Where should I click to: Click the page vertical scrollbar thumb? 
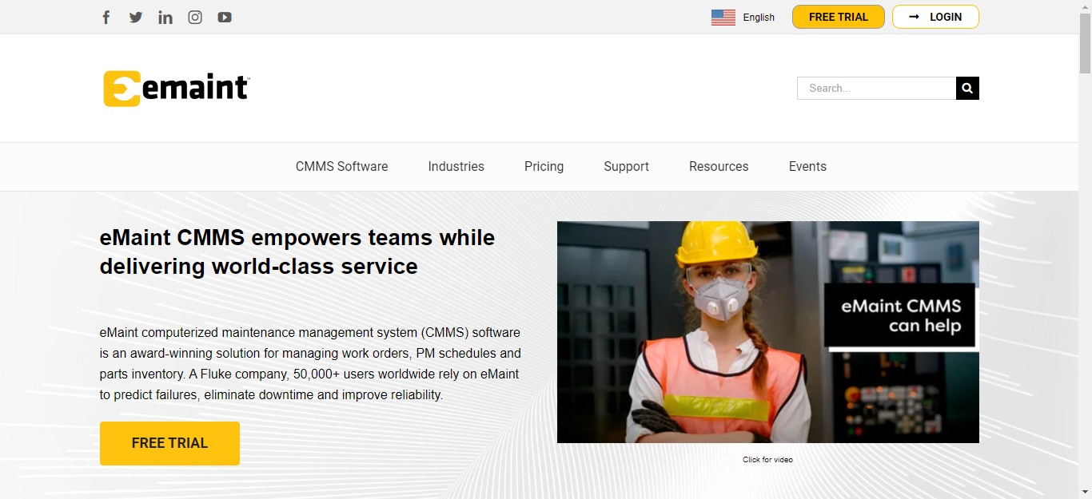1085,44
